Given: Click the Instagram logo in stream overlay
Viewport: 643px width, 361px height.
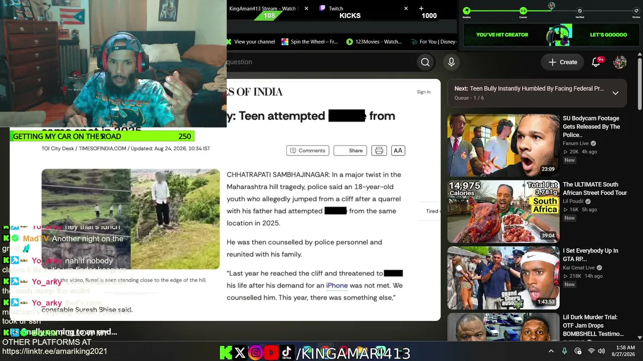Looking at the screenshot, I should pos(256,353).
